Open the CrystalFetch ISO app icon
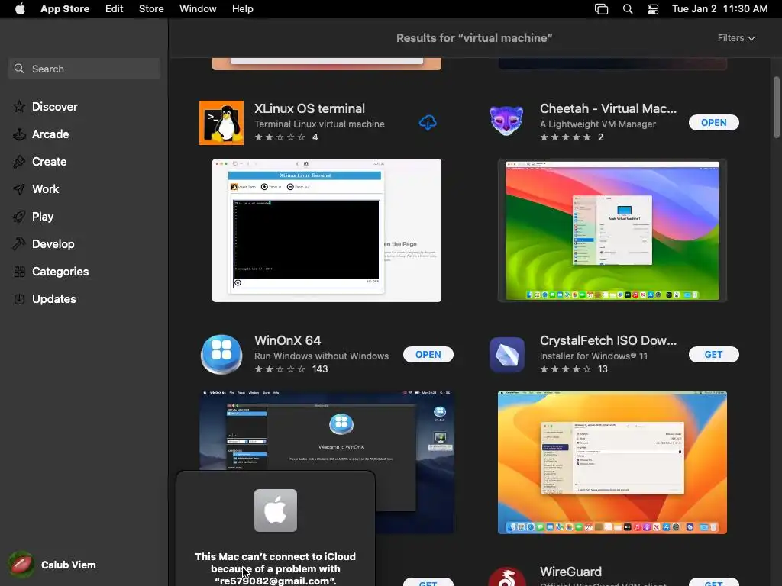This screenshot has height=586, width=782. coord(507,355)
